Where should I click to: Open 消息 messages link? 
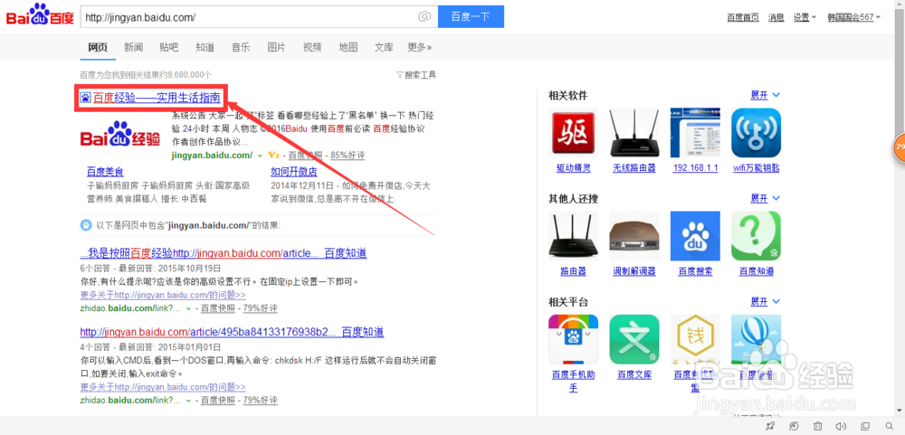coord(776,17)
